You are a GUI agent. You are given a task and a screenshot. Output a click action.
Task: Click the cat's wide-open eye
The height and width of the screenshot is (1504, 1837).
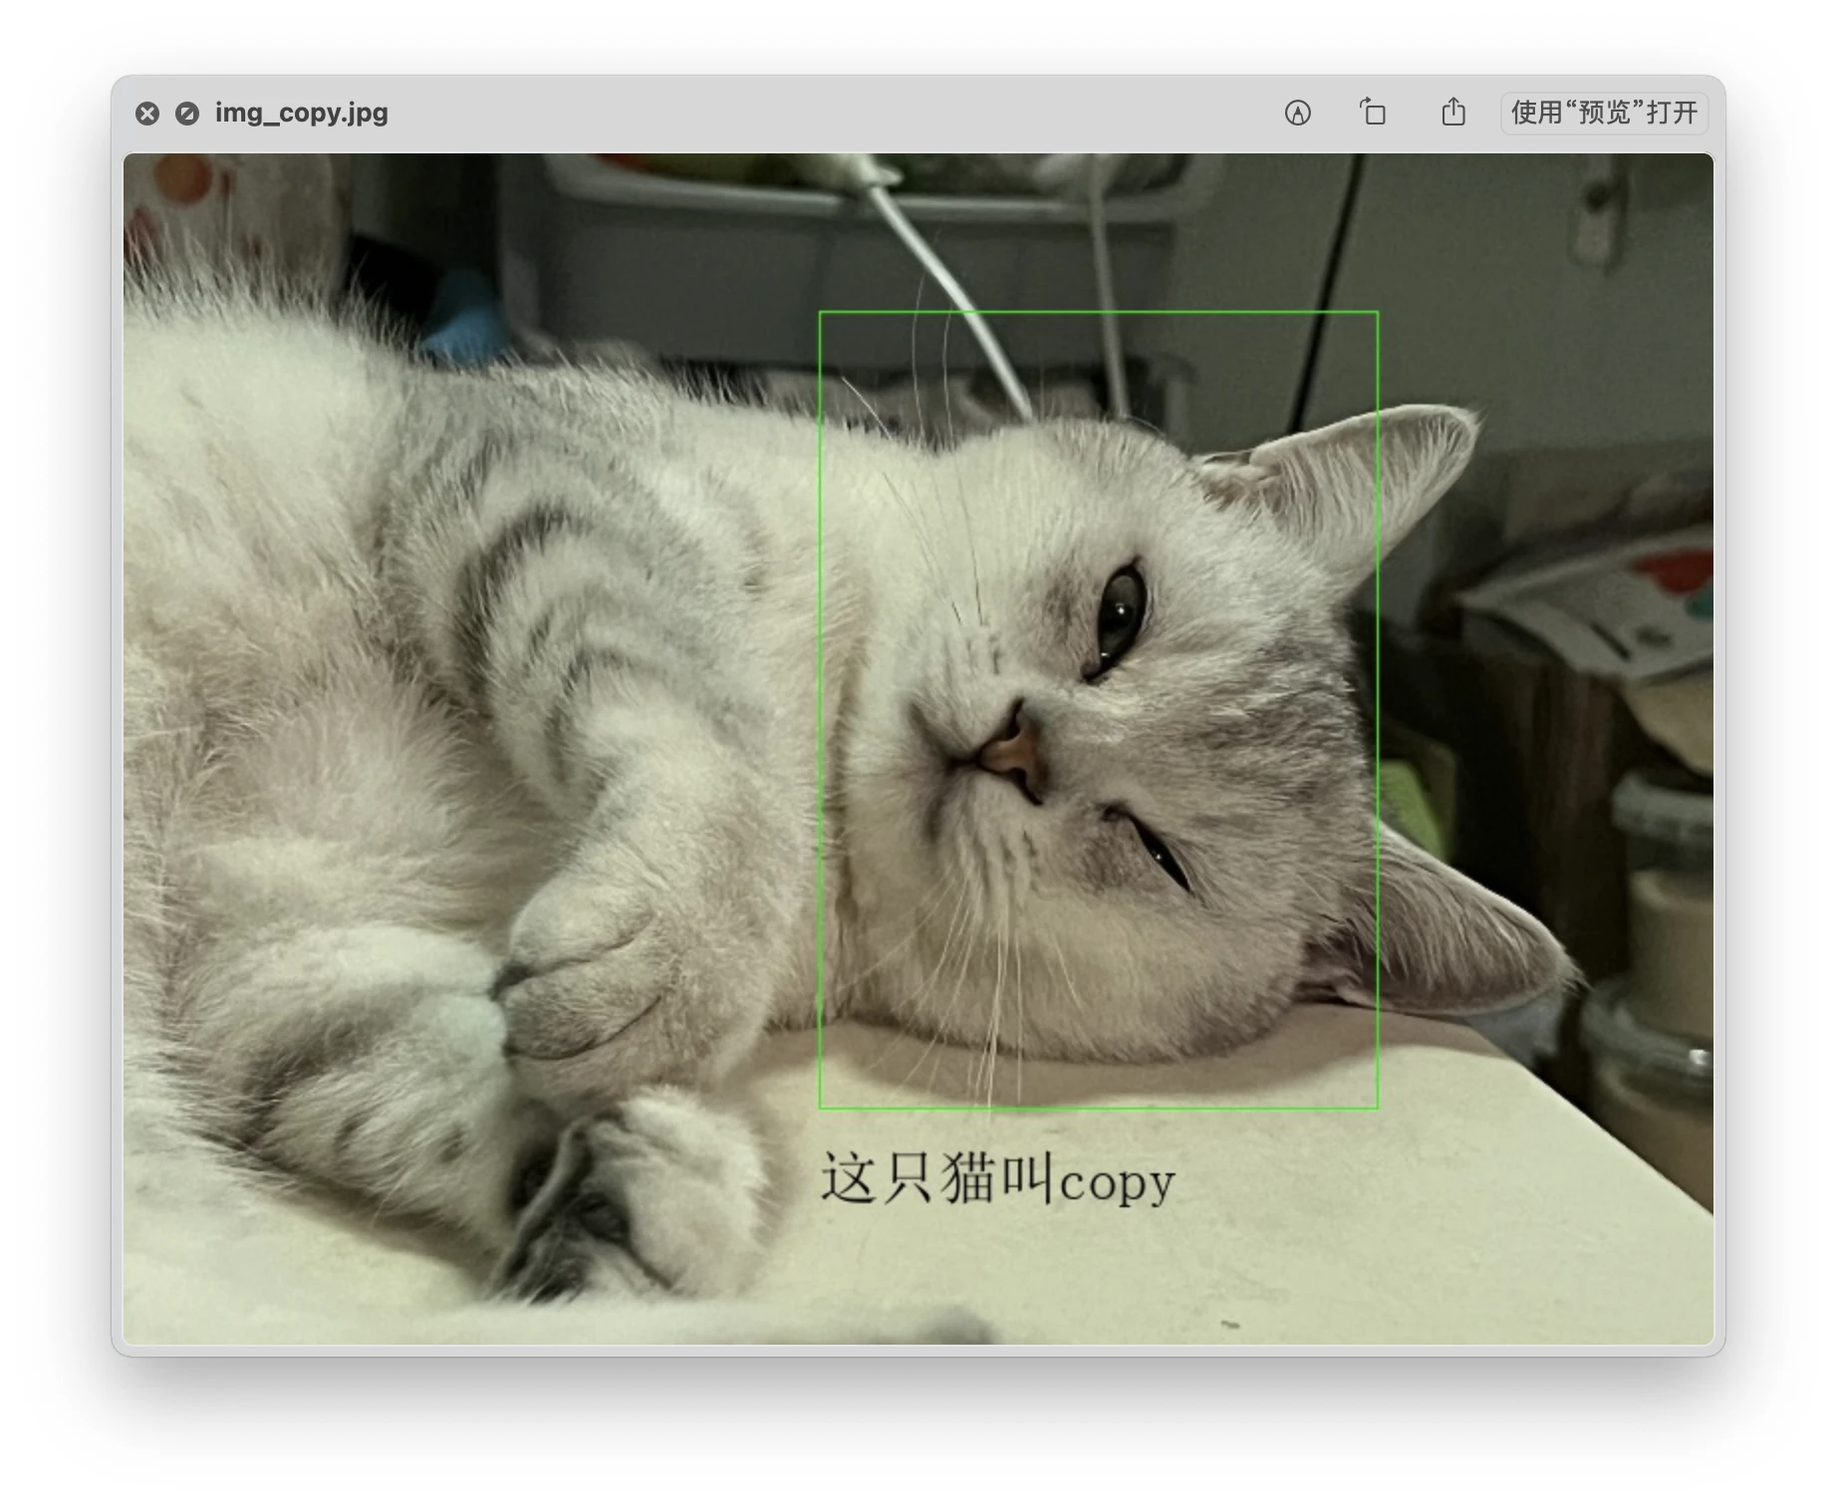click(1121, 618)
